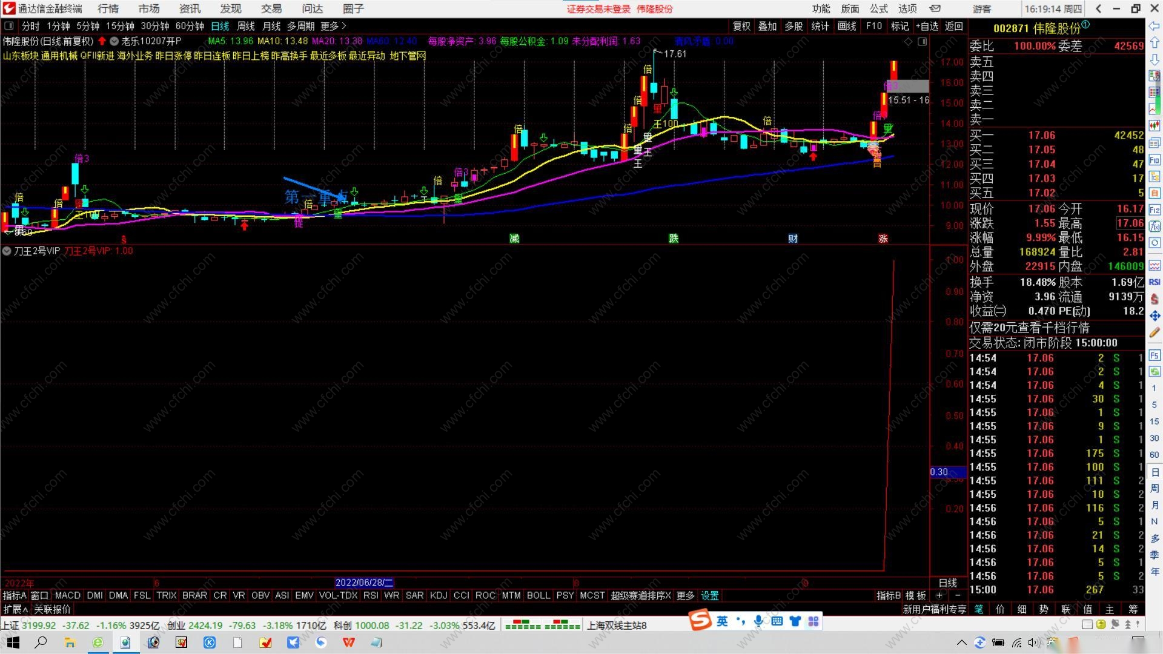Click the mail envelope icon

click(935, 8)
